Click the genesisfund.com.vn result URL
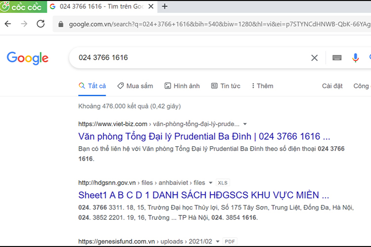This screenshot has height=247, width=371. pos(145,242)
